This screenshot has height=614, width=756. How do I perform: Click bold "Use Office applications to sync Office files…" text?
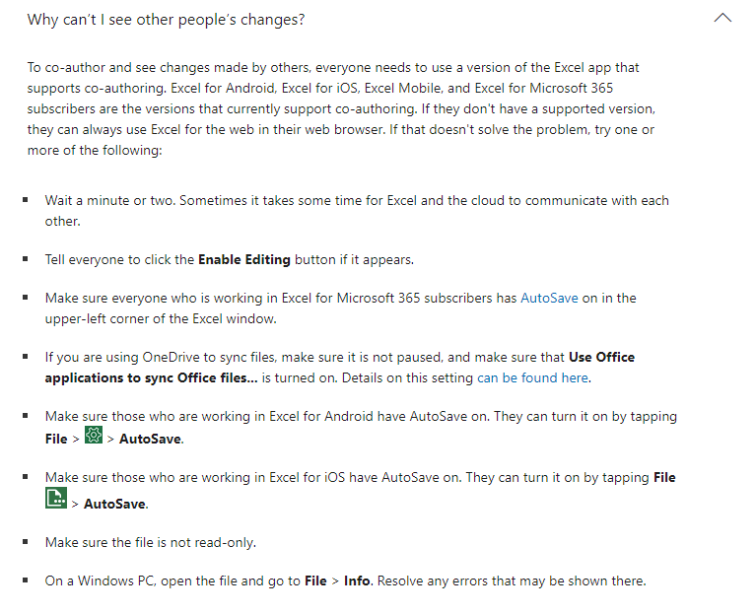339,368
